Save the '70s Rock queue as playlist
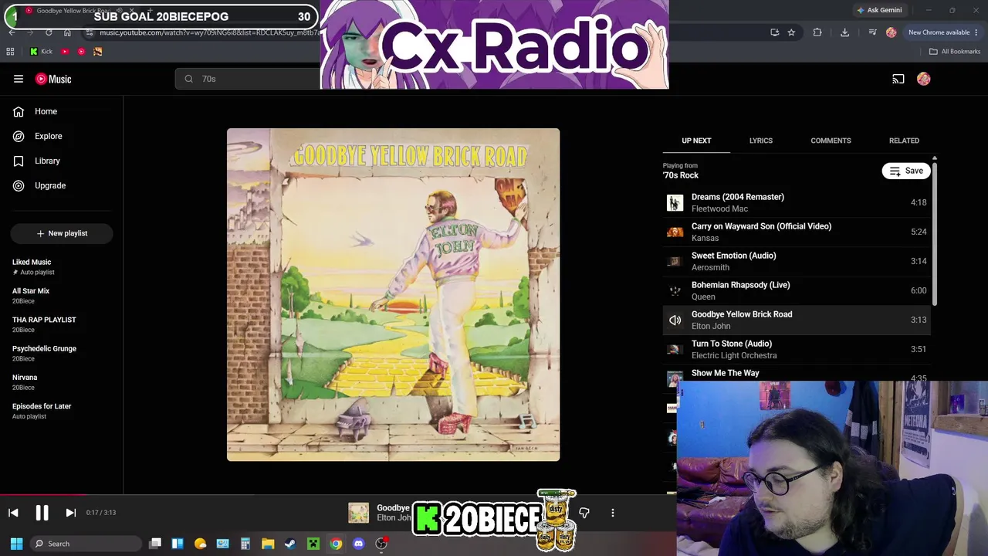988x556 pixels. (x=906, y=171)
